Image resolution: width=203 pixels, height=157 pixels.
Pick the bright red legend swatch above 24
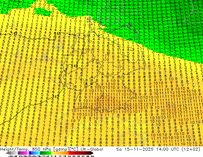pyautogui.click(x=70, y=153)
